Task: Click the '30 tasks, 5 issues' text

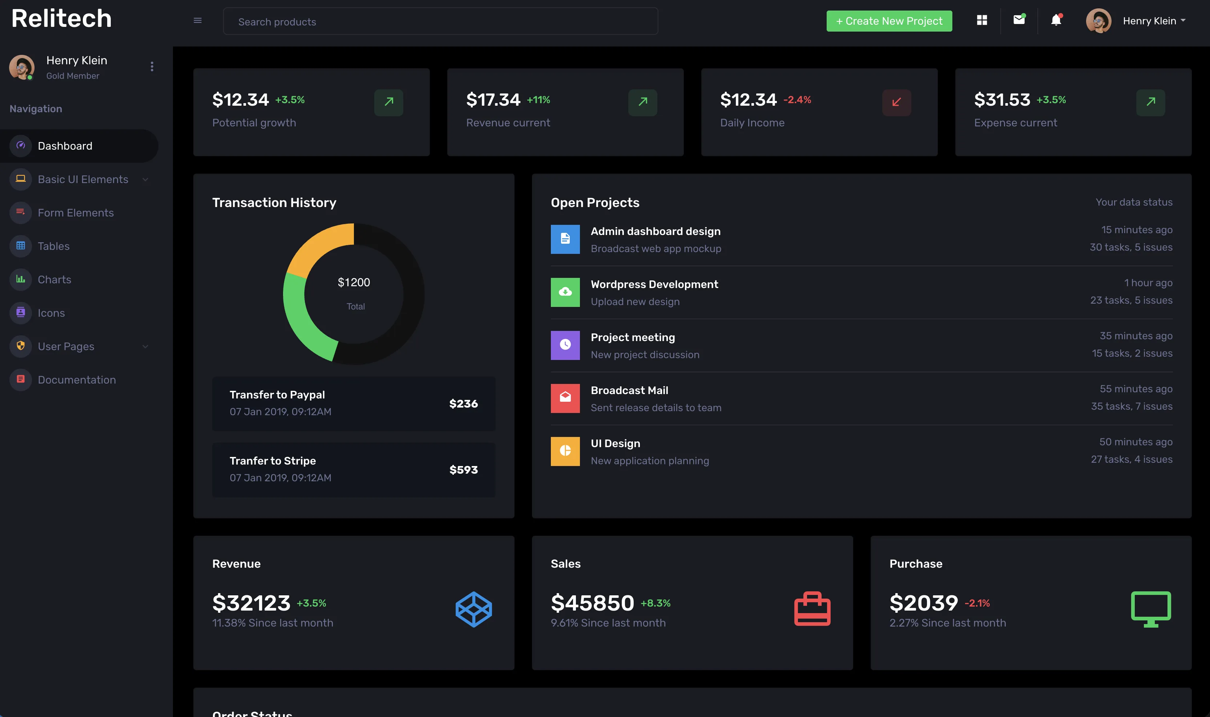Action: click(1131, 247)
